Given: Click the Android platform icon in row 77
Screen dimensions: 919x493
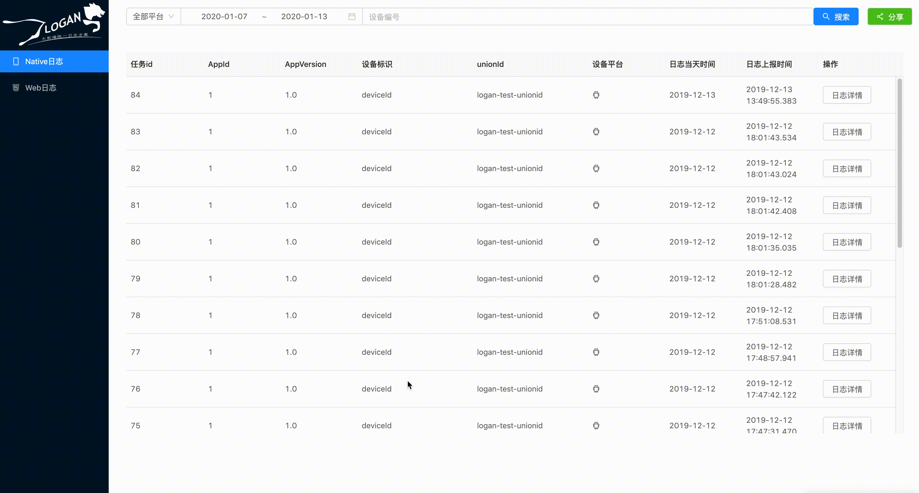Looking at the screenshot, I should tap(596, 352).
